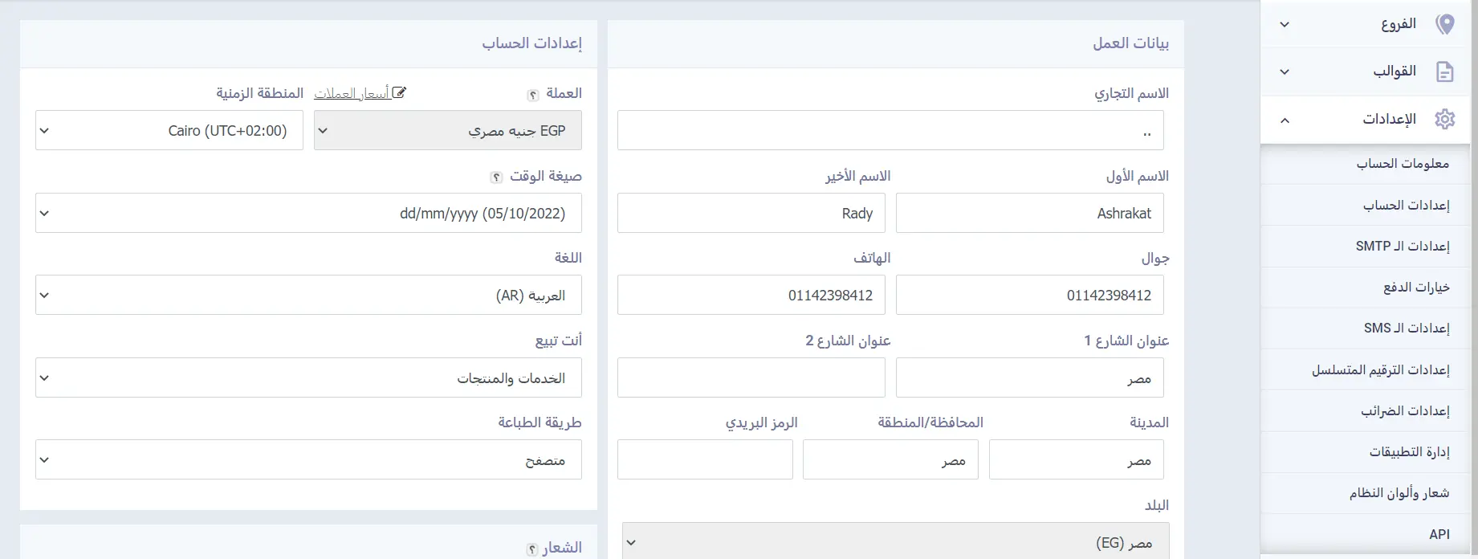
Task: Open the Cairo timezone dropdown
Action: tap(169, 130)
